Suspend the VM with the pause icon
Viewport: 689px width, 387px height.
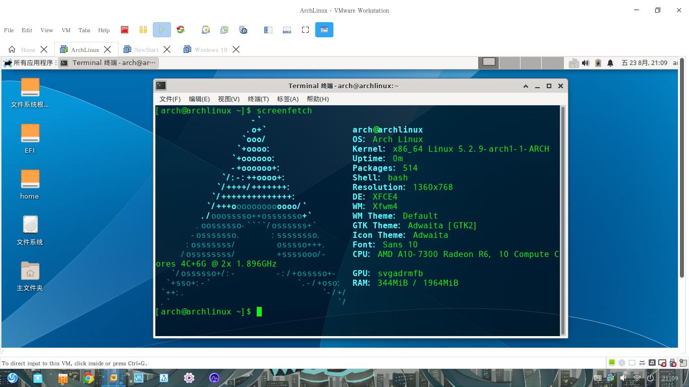coord(143,30)
